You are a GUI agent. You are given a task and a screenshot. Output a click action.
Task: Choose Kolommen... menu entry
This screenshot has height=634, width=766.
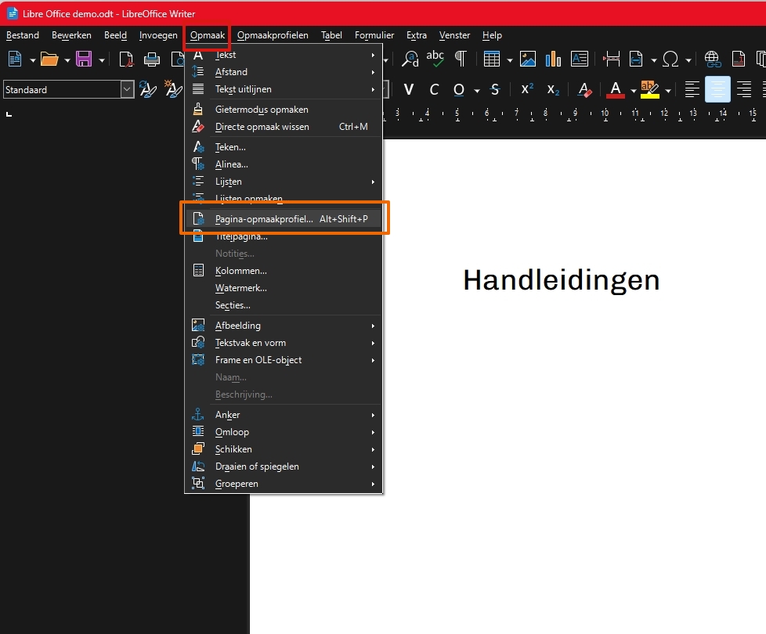(284, 271)
